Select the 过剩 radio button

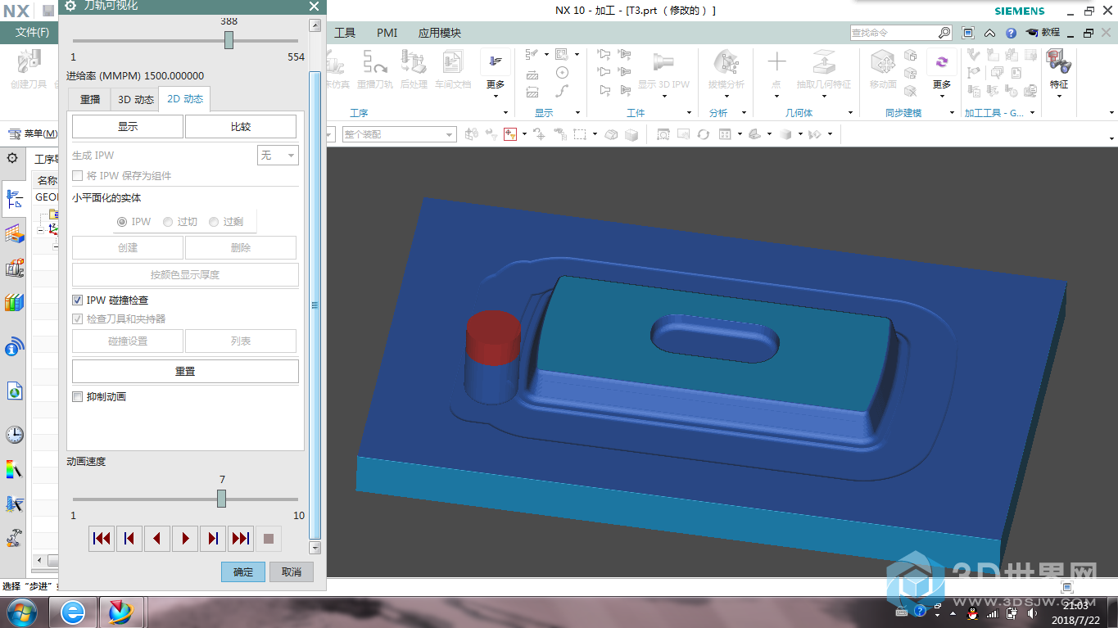coord(214,221)
